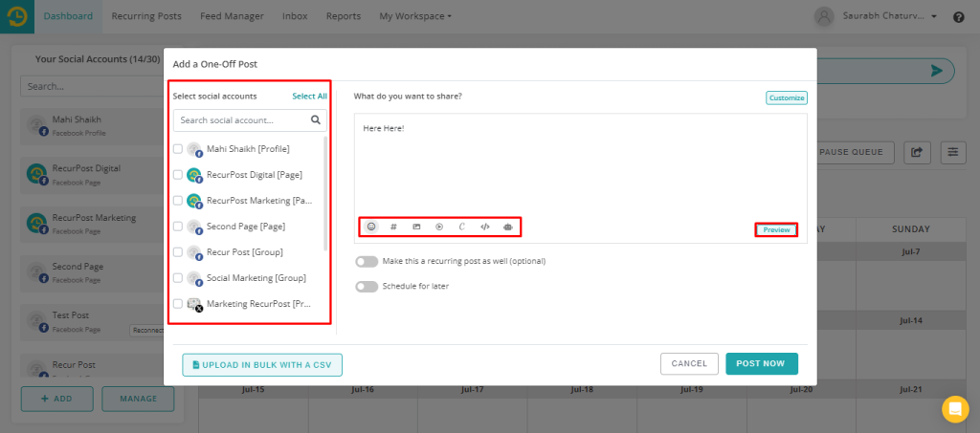Open the Recurring Posts tab
The image size is (980, 433).
click(x=146, y=17)
